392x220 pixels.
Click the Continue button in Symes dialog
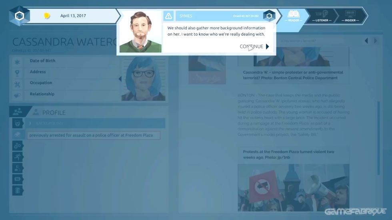pyautogui.click(x=254, y=46)
